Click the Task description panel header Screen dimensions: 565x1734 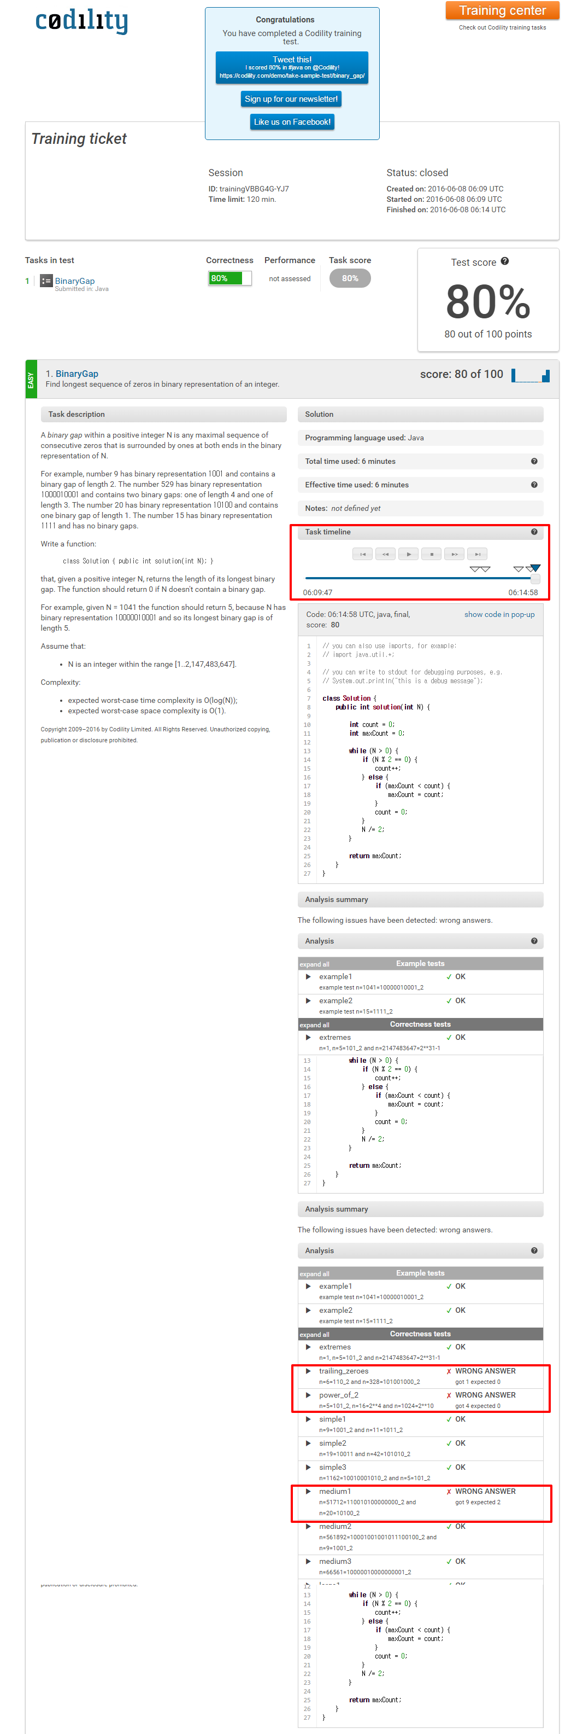pos(163,414)
